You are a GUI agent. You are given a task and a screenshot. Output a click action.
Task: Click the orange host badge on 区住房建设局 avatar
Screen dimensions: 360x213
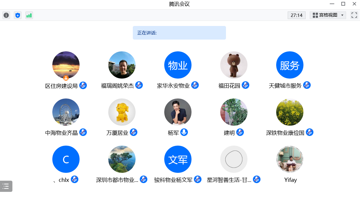coord(66,78)
